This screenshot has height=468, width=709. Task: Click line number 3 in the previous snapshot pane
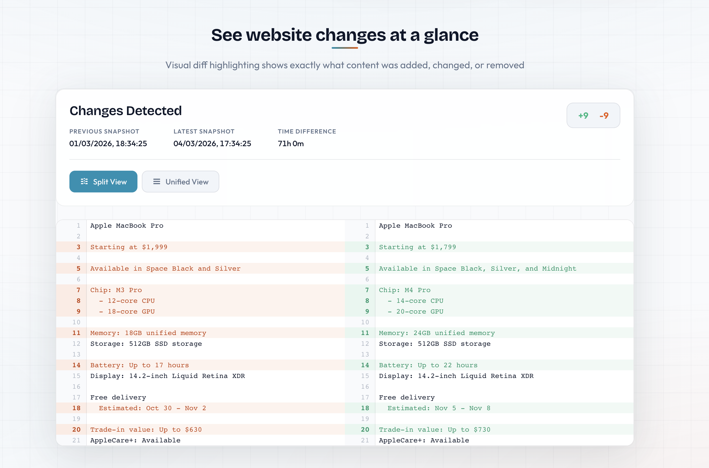pyautogui.click(x=79, y=247)
